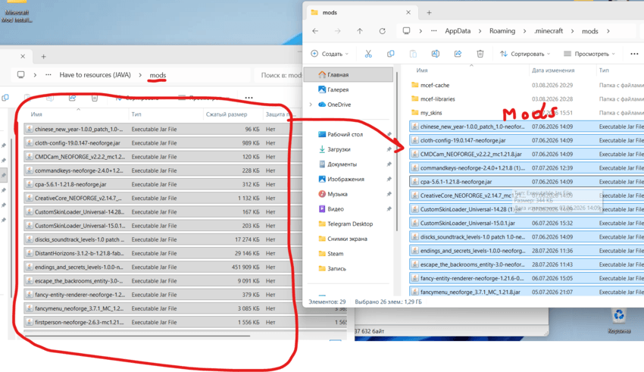The width and height of the screenshot is (644, 372).
Task: Open new tab in left window
Action: (x=43, y=57)
